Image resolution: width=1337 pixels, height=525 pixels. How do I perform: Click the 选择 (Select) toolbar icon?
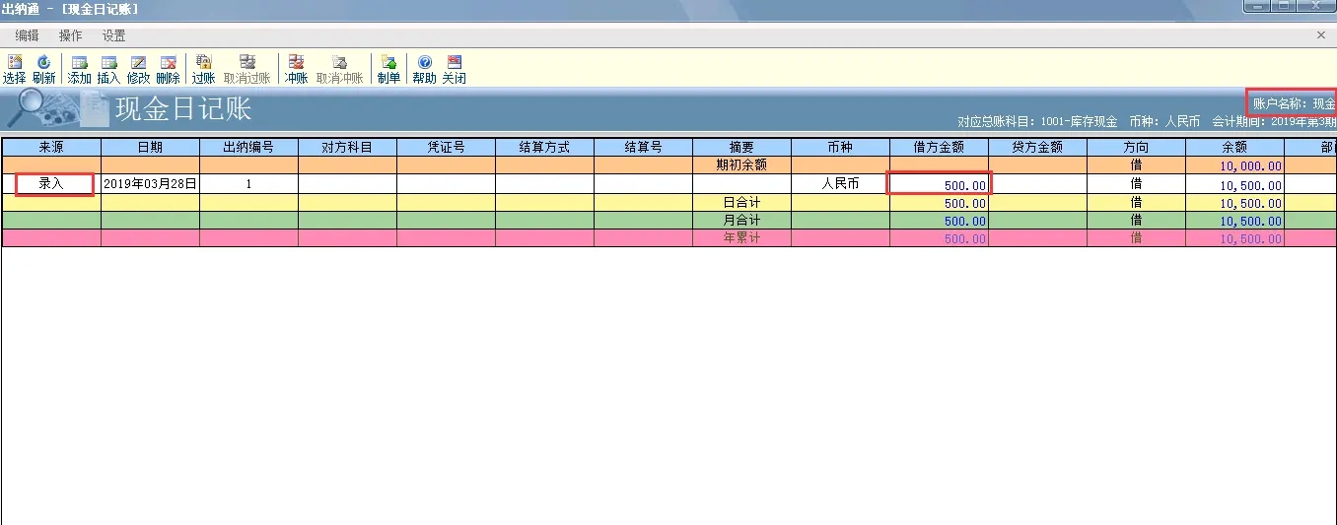(x=14, y=68)
